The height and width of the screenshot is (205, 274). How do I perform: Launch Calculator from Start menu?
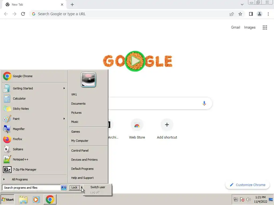35,98
